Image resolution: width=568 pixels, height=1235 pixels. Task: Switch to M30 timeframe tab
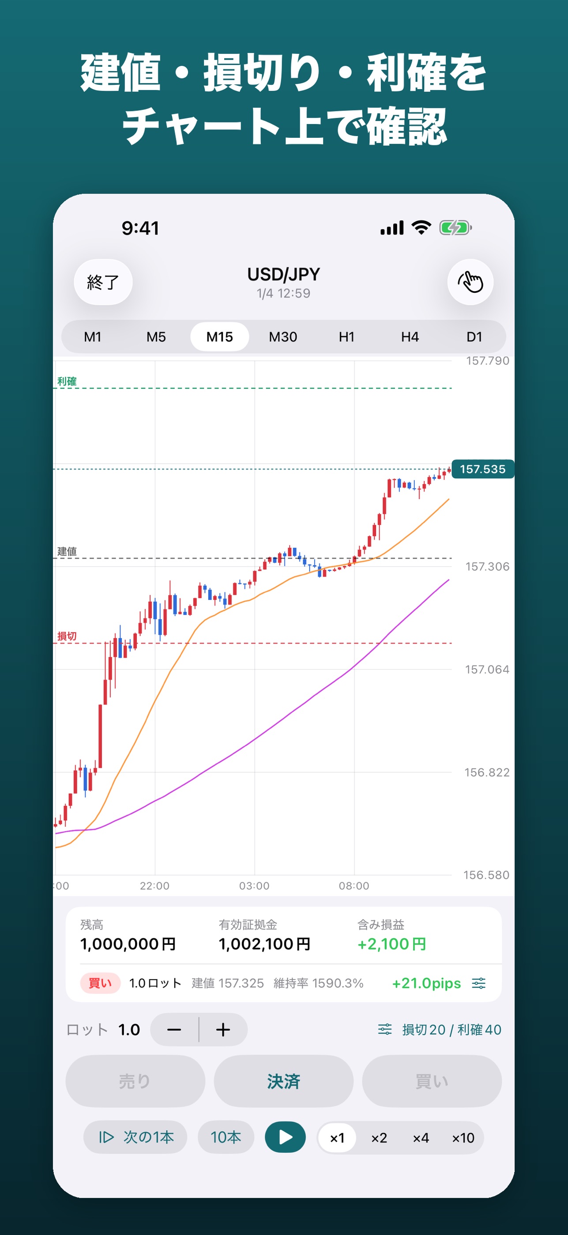283,337
